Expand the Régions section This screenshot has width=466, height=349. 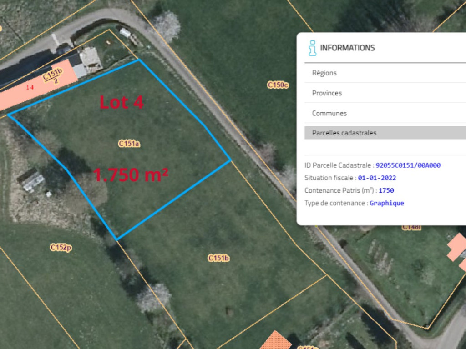click(x=385, y=73)
